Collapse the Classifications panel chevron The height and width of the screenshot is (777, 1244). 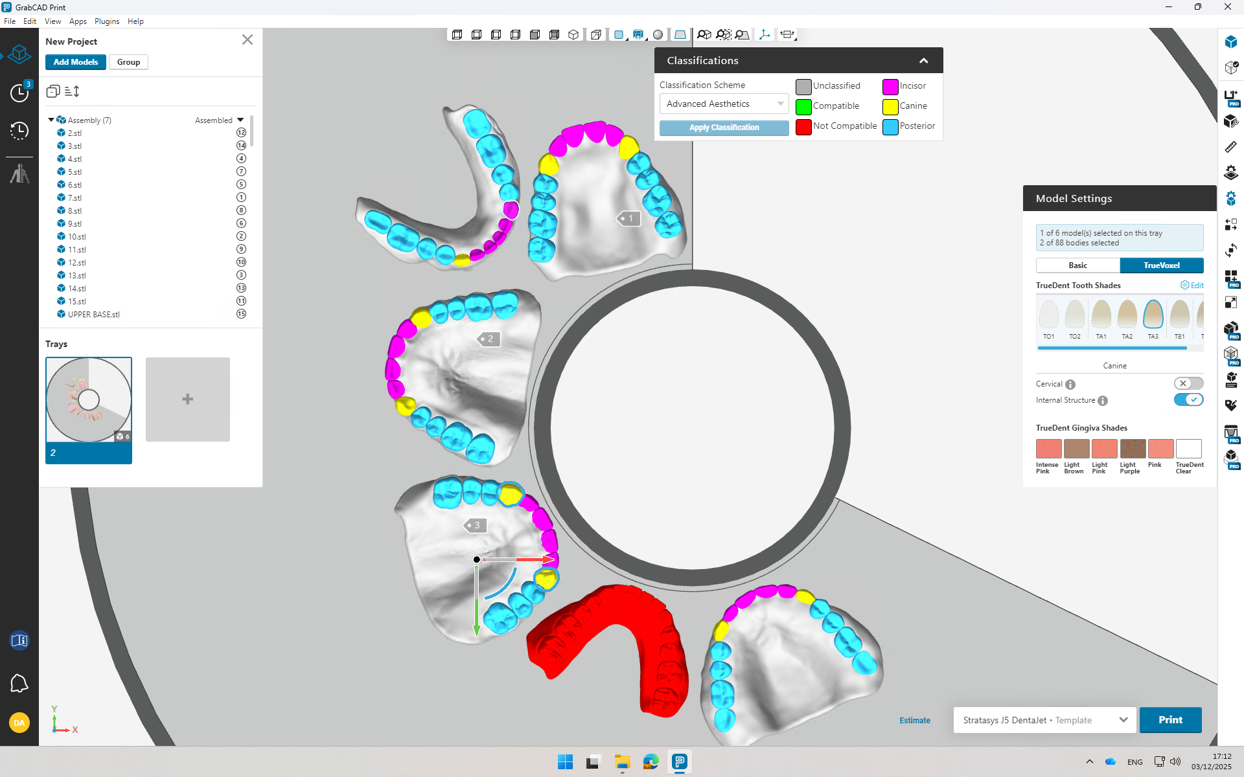(x=923, y=61)
